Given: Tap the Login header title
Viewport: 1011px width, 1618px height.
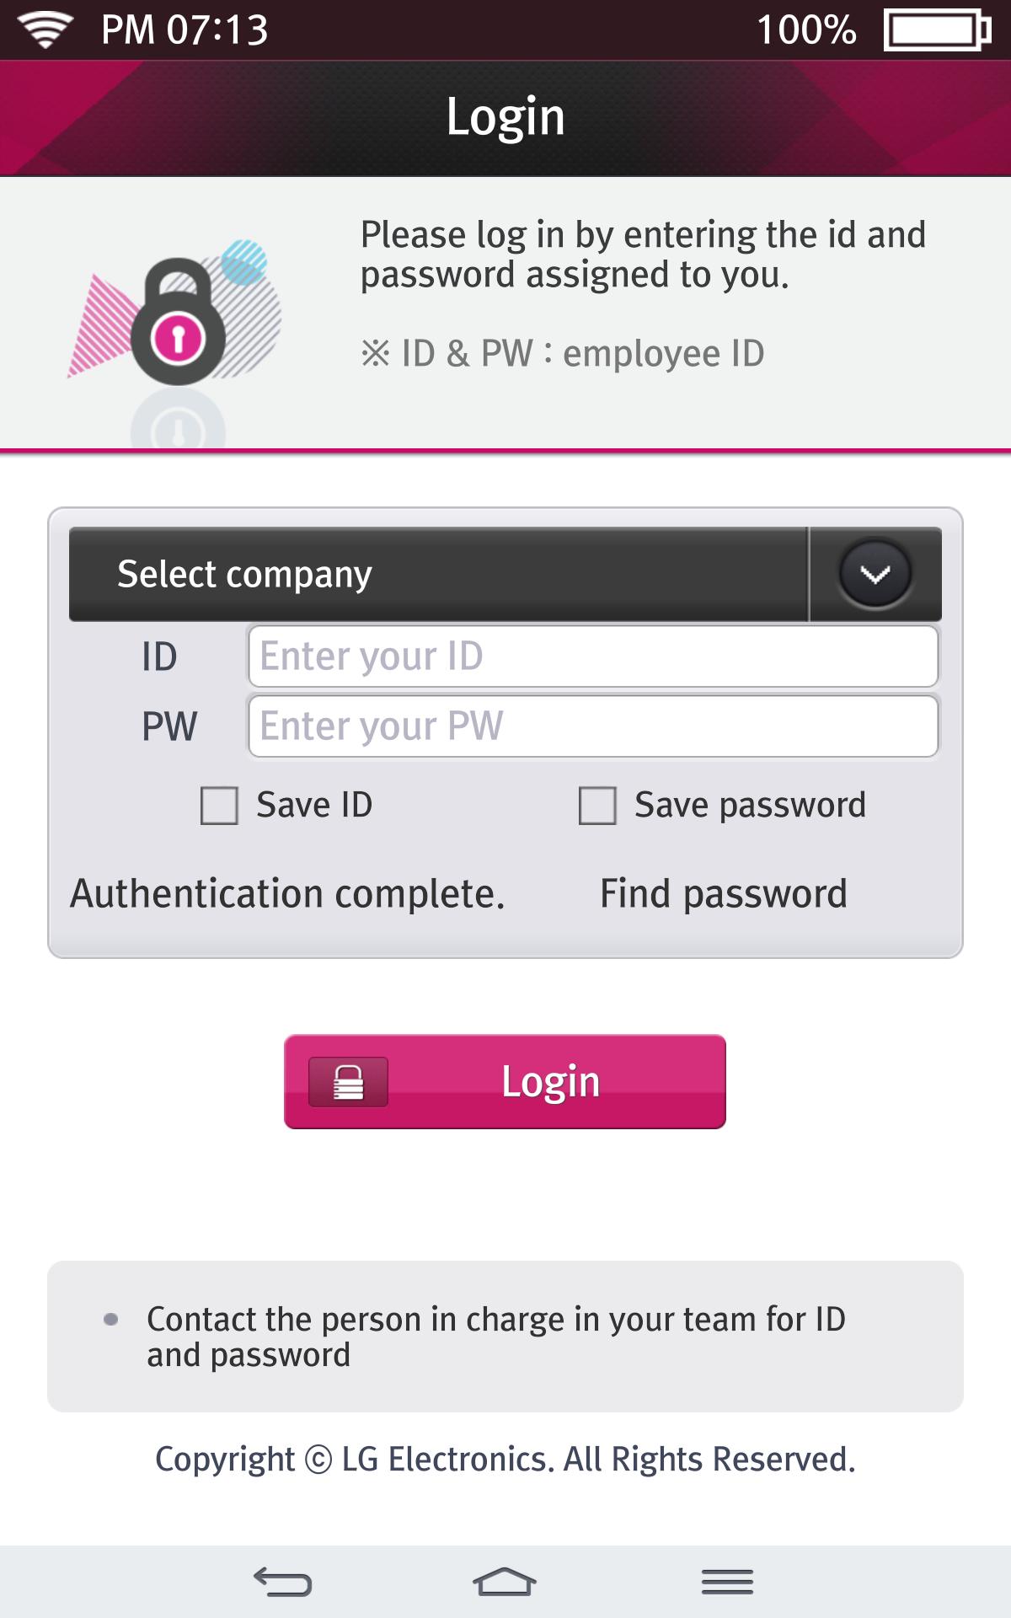Looking at the screenshot, I should 505,116.
